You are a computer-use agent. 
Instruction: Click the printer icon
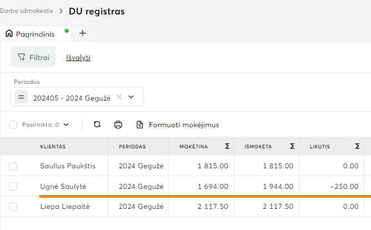(x=118, y=124)
